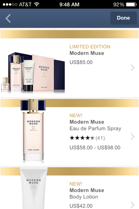Tap the signal strength dots
This screenshot has width=139, height=209.
pyautogui.click(x=10, y=5)
